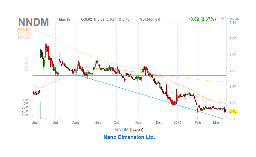Click the Jun month axis label
The image size is (256, 157).
[x=35, y=123]
